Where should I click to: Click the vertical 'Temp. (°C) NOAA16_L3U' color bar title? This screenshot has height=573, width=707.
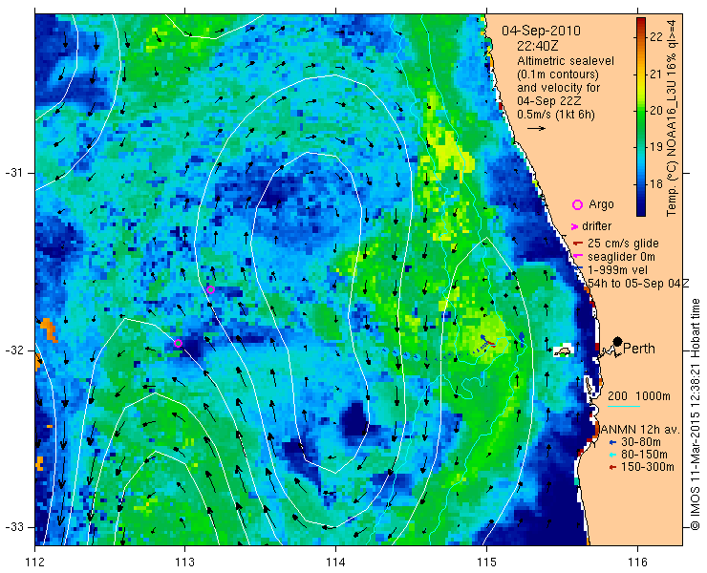[x=672, y=117]
